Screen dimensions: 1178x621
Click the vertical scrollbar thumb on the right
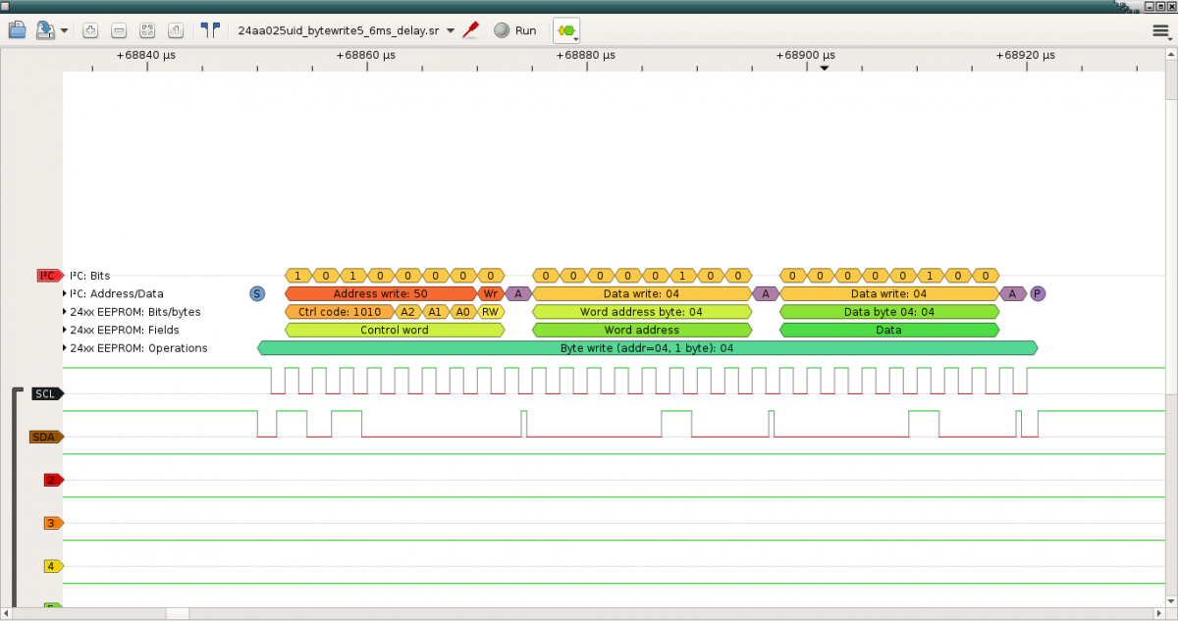point(1171,247)
